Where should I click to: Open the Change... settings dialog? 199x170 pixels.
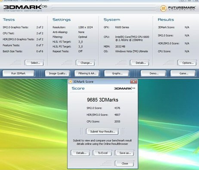(x=86, y=63)
